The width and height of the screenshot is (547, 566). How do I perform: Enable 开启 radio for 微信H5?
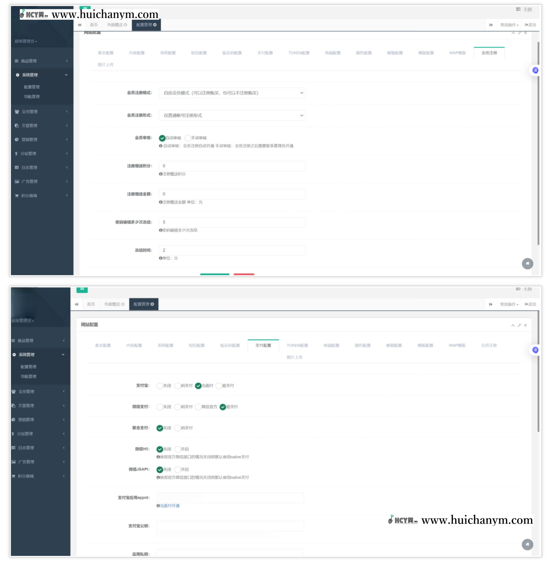(178, 449)
